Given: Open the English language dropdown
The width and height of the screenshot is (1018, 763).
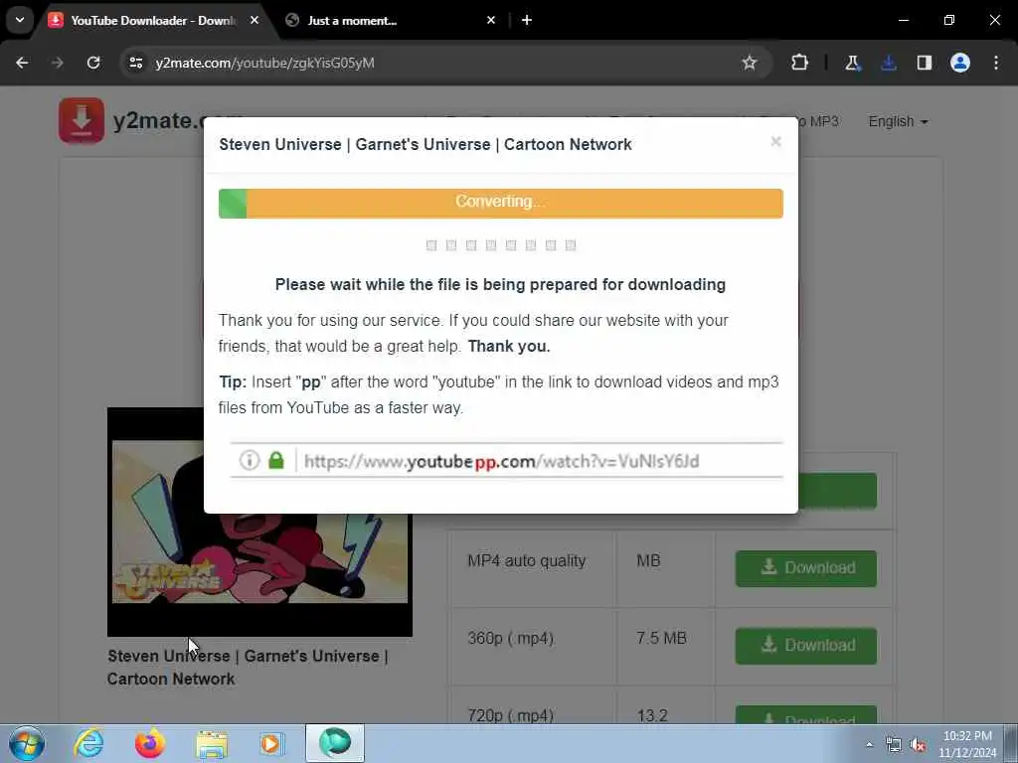Looking at the screenshot, I should tap(898, 121).
